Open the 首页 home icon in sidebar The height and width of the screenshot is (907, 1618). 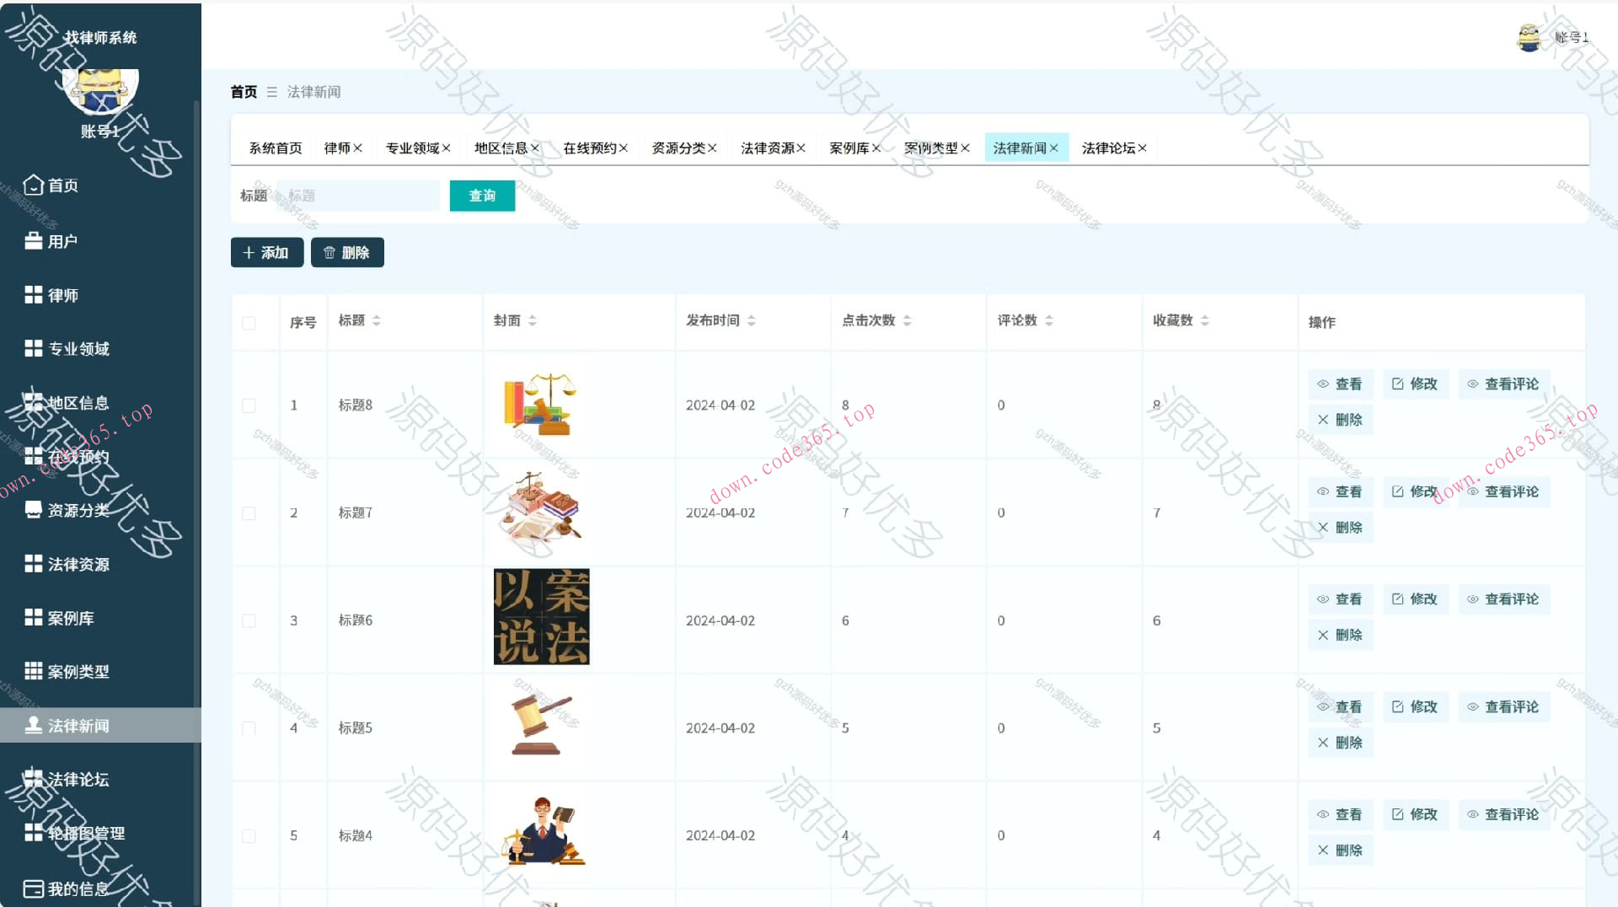pos(34,185)
